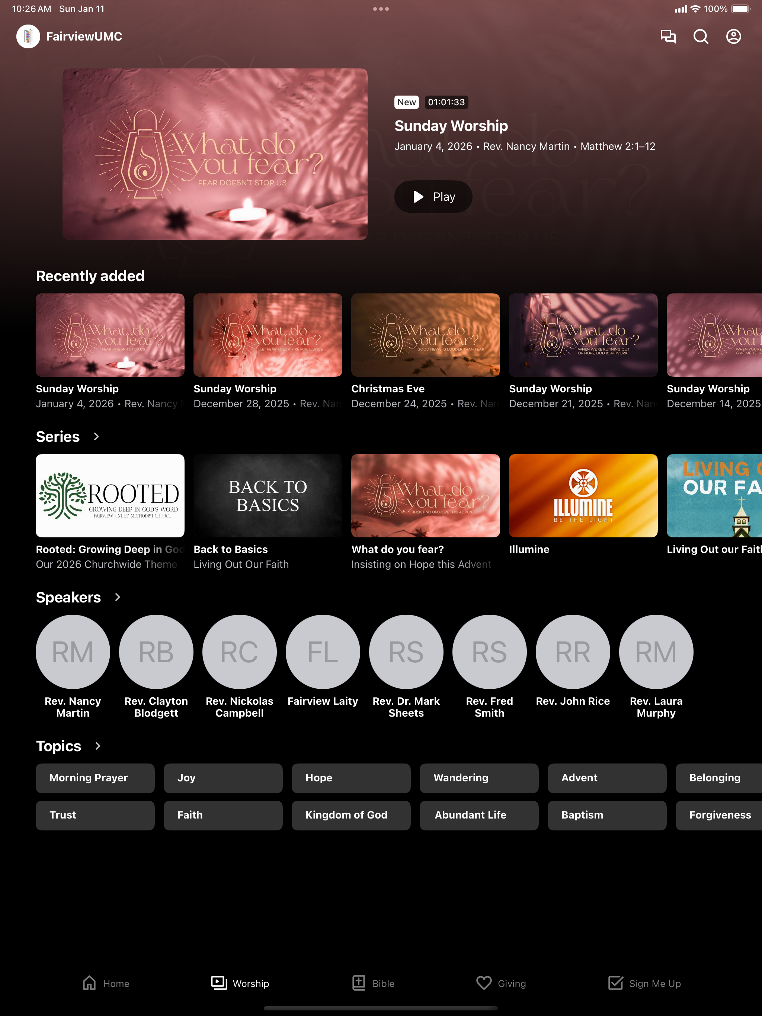Open December 21, 2025 Sunday Worship thumbnail

pos(583,335)
